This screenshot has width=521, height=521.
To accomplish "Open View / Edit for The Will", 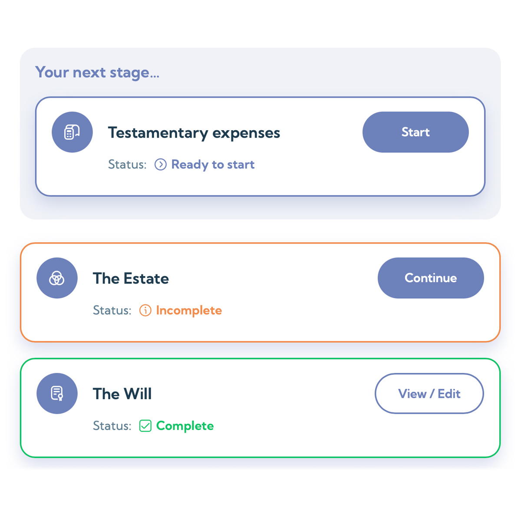I will pyautogui.click(x=429, y=393).
